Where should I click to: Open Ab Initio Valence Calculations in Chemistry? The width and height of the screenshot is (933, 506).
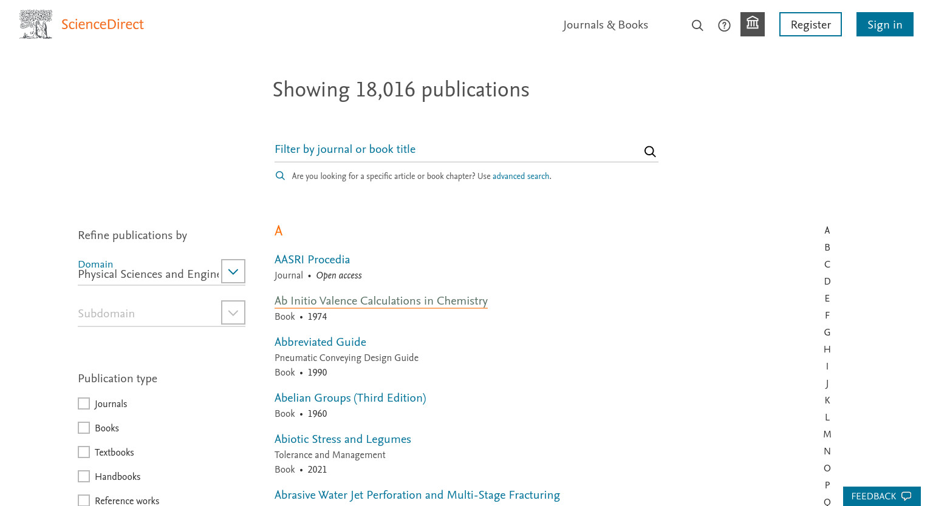point(381,301)
